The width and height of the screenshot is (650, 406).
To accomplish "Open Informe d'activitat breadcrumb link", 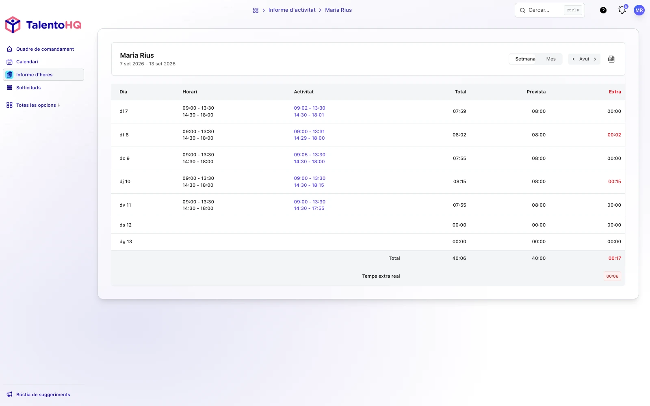I will pyautogui.click(x=292, y=10).
